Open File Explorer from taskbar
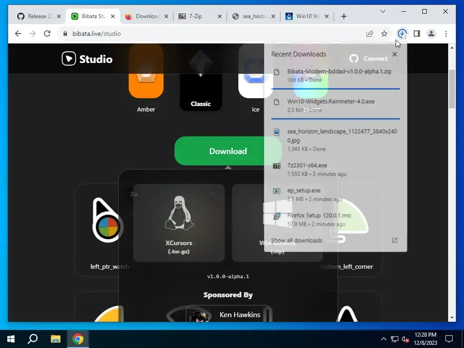This screenshot has height=348, width=464. pos(55,339)
